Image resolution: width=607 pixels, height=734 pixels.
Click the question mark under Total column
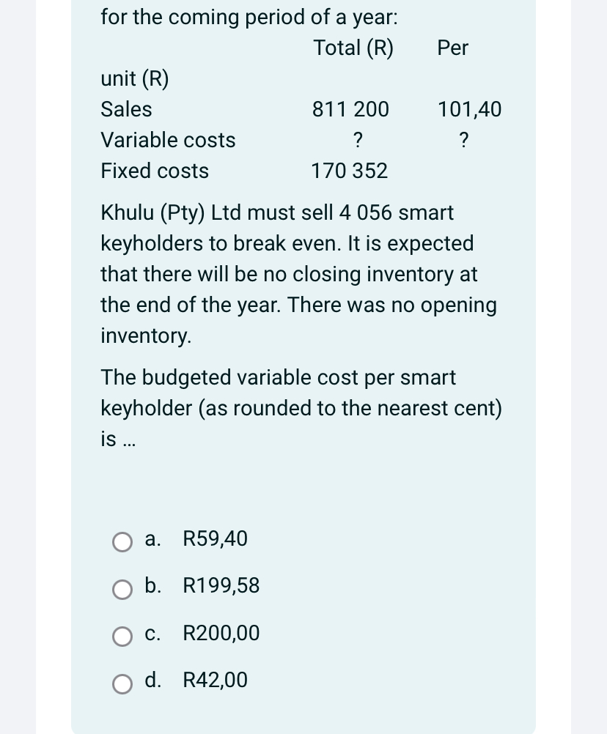pyautogui.click(x=357, y=140)
